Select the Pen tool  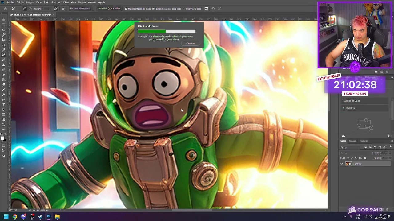pyautogui.click(x=4, y=100)
